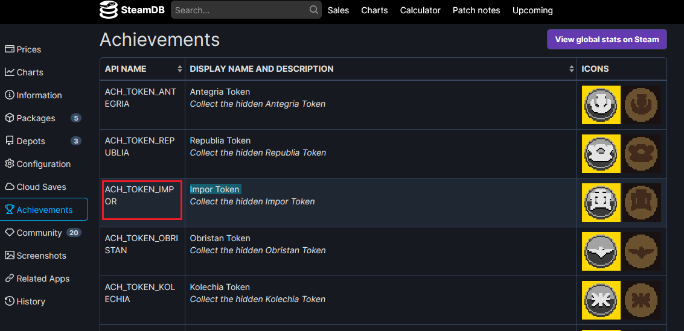Click the Republia Token locked icon
The height and width of the screenshot is (331, 684).
tap(642, 154)
